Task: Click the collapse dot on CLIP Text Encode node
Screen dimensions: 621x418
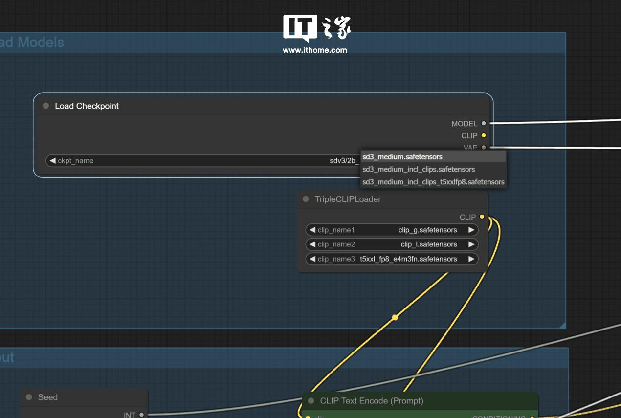Action: pos(311,401)
